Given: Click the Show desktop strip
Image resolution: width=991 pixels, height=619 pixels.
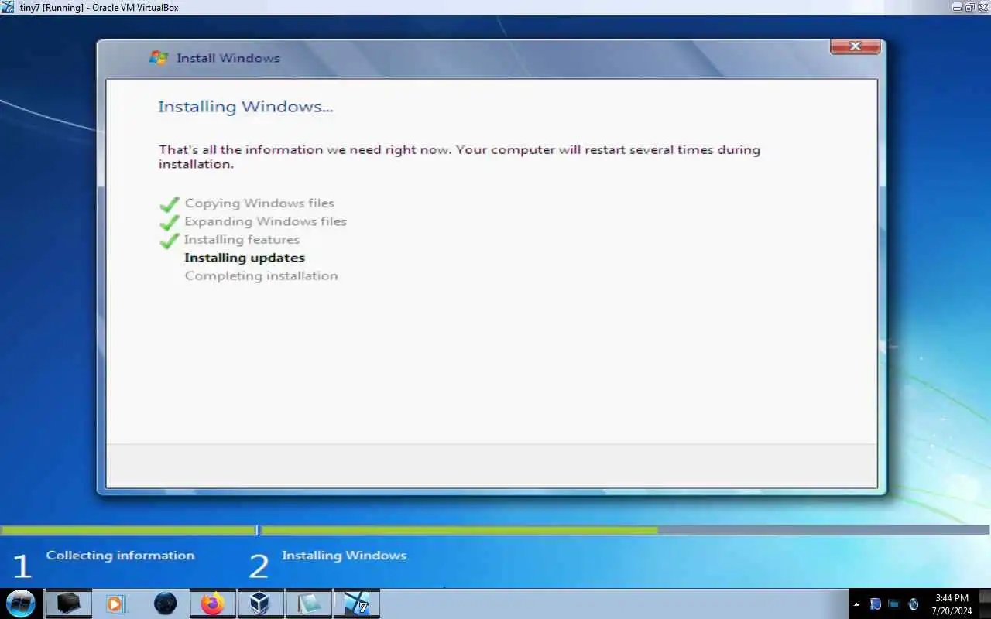Looking at the screenshot, I should [x=985, y=604].
